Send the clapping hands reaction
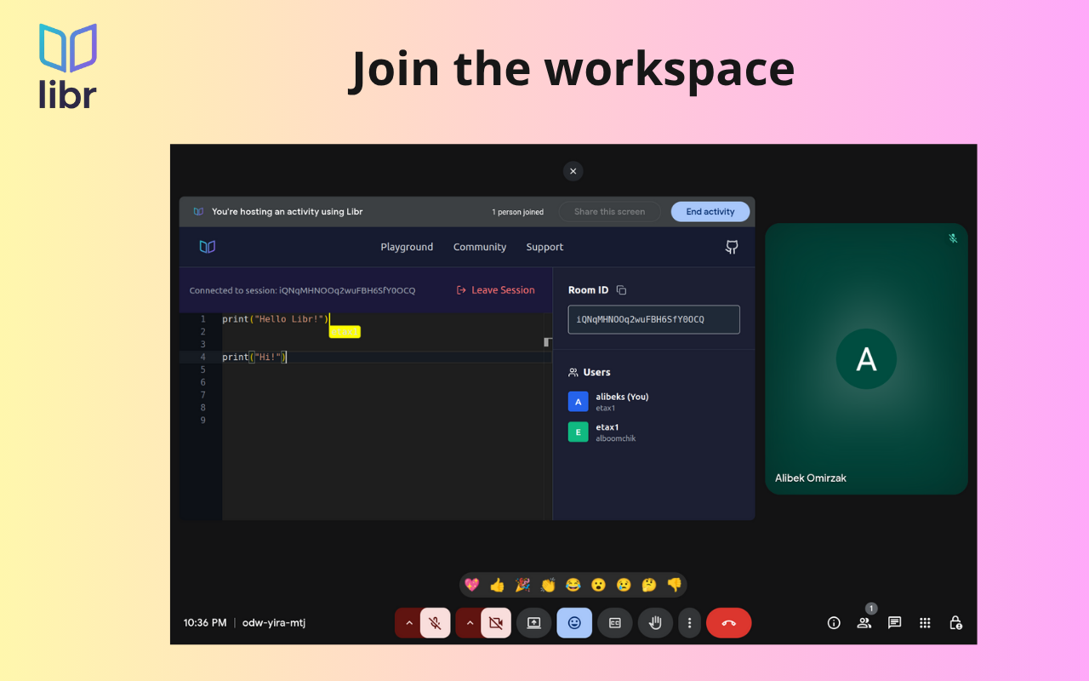1089x681 pixels. click(548, 585)
